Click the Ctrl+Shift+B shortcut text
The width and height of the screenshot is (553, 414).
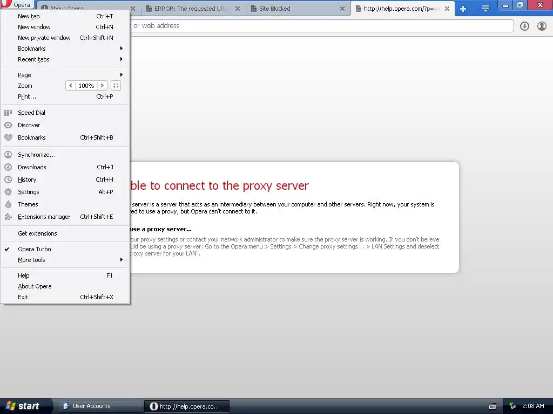tap(97, 137)
